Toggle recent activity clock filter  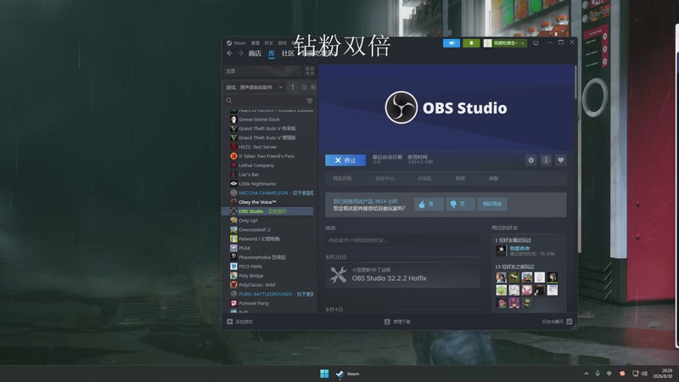(x=304, y=87)
